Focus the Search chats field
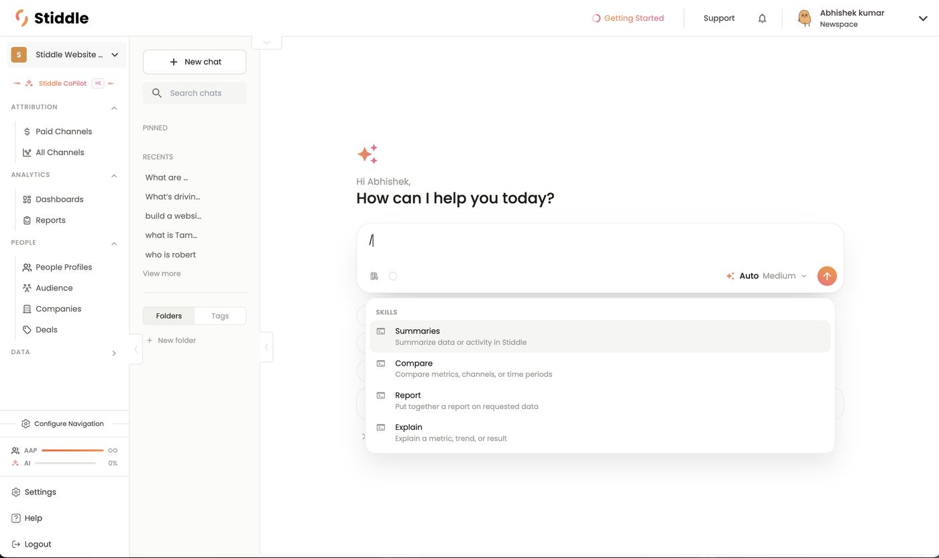Screen dimensions: 939x558 click(x=195, y=93)
